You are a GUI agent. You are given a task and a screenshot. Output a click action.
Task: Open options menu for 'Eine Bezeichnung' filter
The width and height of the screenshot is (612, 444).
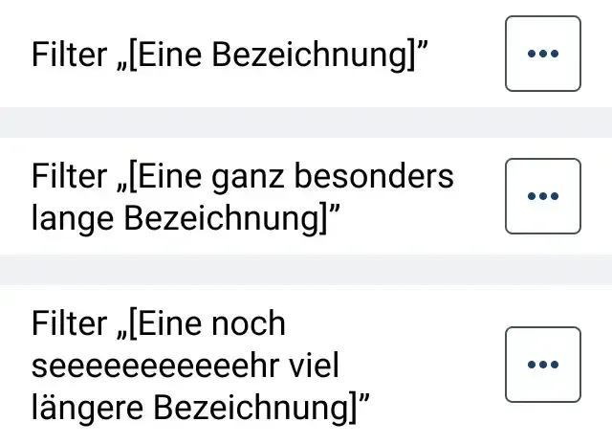543,54
